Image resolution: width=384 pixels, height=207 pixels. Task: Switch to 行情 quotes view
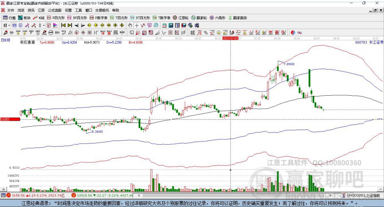pos(9,18)
